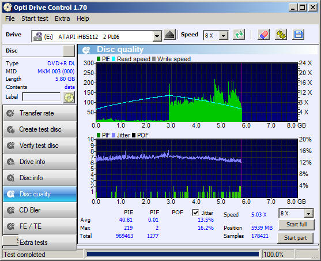This screenshot has width=321, height=261.
Task: Save results with the floppy disk icon
Action: tap(299, 35)
